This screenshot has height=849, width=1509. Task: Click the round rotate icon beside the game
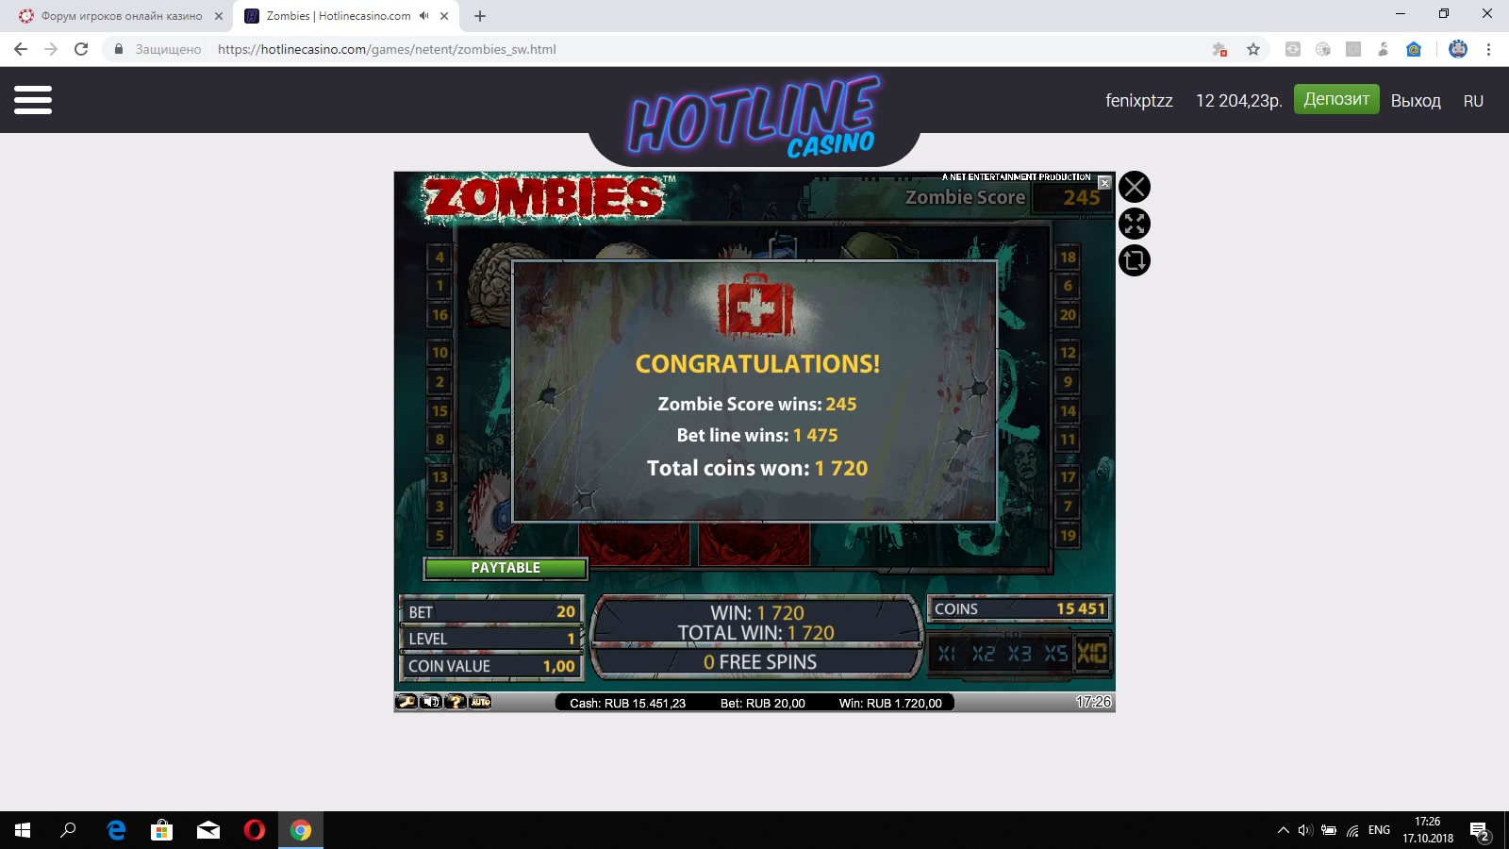pyautogui.click(x=1135, y=260)
